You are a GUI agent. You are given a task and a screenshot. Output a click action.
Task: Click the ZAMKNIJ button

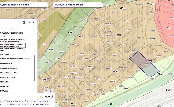pos(48,91)
